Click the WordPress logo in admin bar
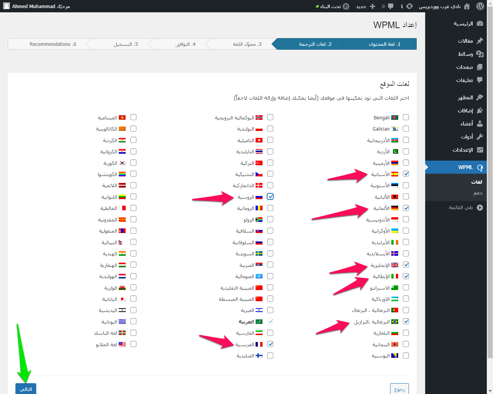This screenshot has width=493, height=394. pyautogui.click(x=480, y=6)
